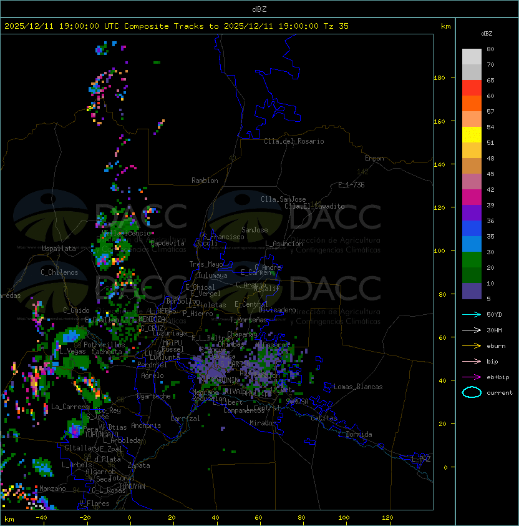Image resolution: width=519 pixels, height=526 pixels.
Task: Select the dusty pink 42-45 dBZ swatch
Action: 472,182
